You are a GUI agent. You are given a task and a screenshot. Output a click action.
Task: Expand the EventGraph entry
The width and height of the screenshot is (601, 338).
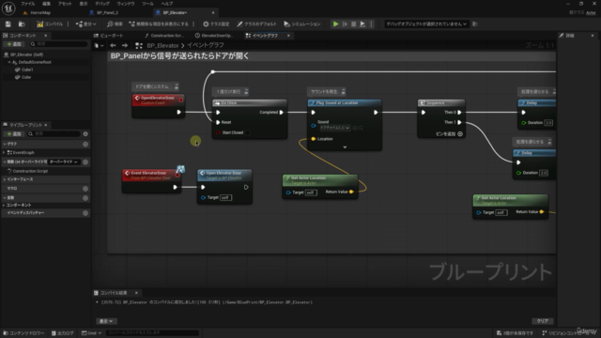point(4,152)
